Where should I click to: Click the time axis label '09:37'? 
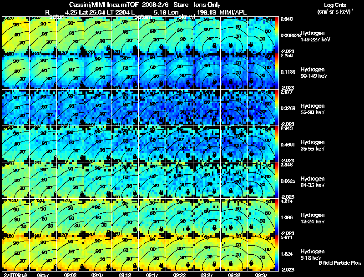point(261,275)
